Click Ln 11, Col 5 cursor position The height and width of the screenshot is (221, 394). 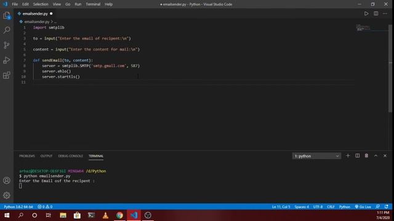click(281, 207)
